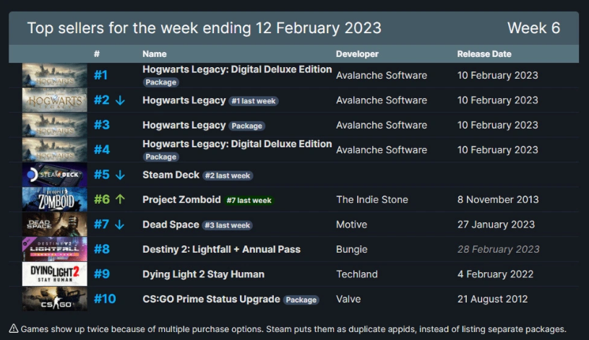Open Dying Light 2 Stay Human link
Image resolution: width=589 pixels, height=340 pixels.
tap(203, 274)
